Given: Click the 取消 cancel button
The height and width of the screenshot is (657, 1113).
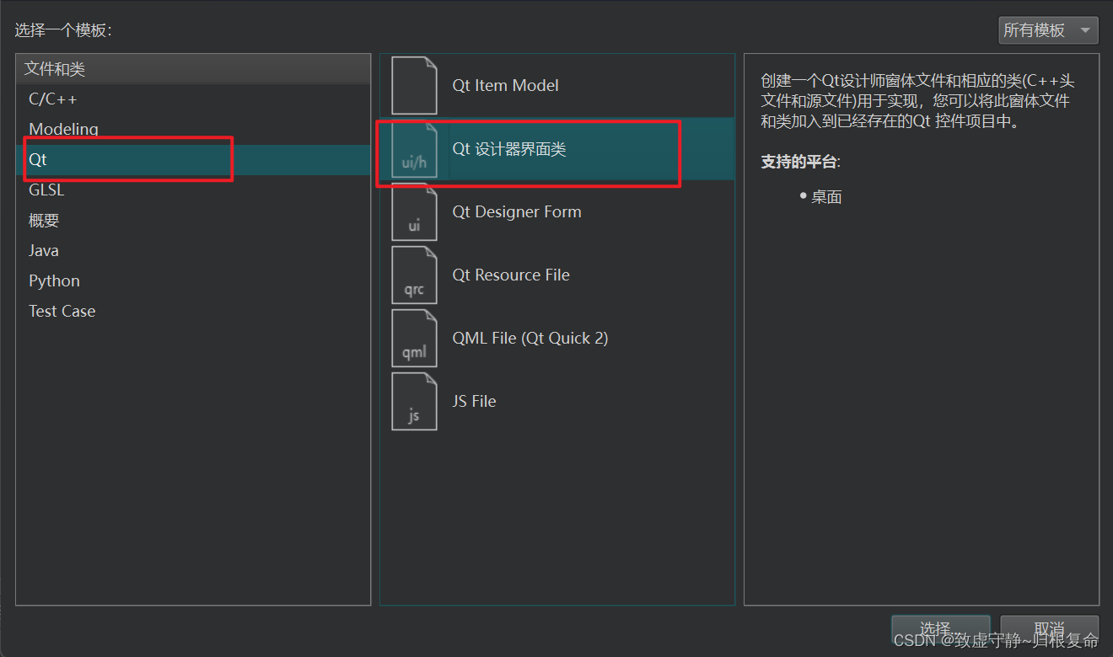Looking at the screenshot, I should click(x=1050, y=628).
